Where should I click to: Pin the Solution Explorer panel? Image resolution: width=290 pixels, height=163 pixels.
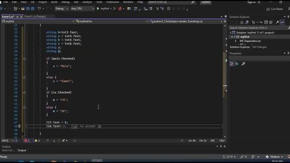tap(288, 17)
